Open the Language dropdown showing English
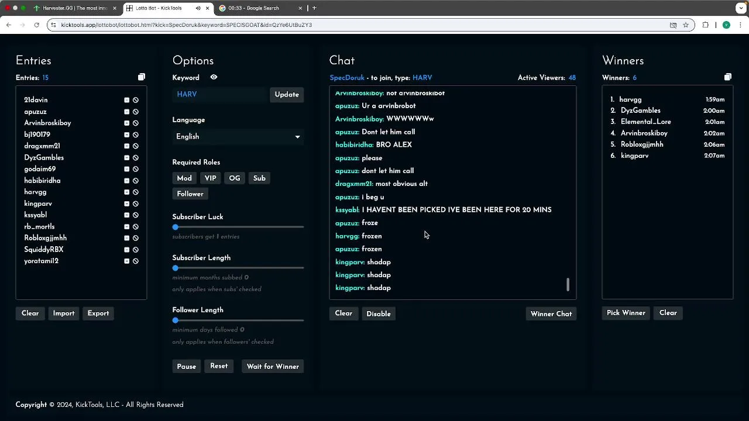Image resolution: width=749 pixels, height=421 pixels. pyautogui.click(x=238, y=137)
